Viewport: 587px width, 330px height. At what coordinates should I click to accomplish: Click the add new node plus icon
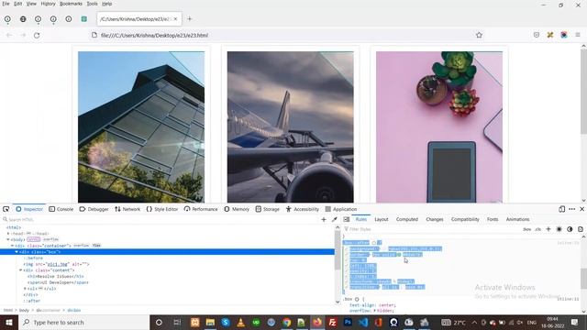point(324,220)
